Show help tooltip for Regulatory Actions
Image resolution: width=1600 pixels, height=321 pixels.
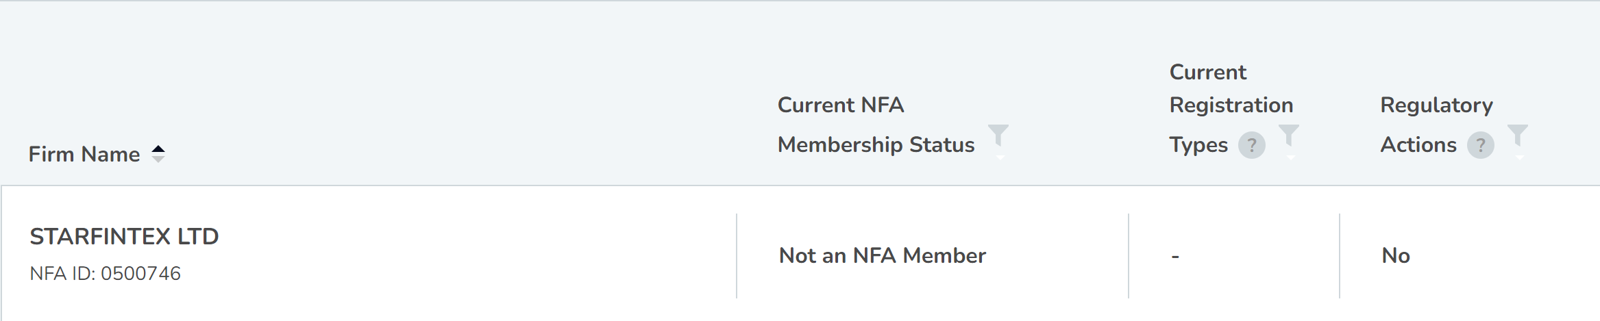pos(1481,145)
